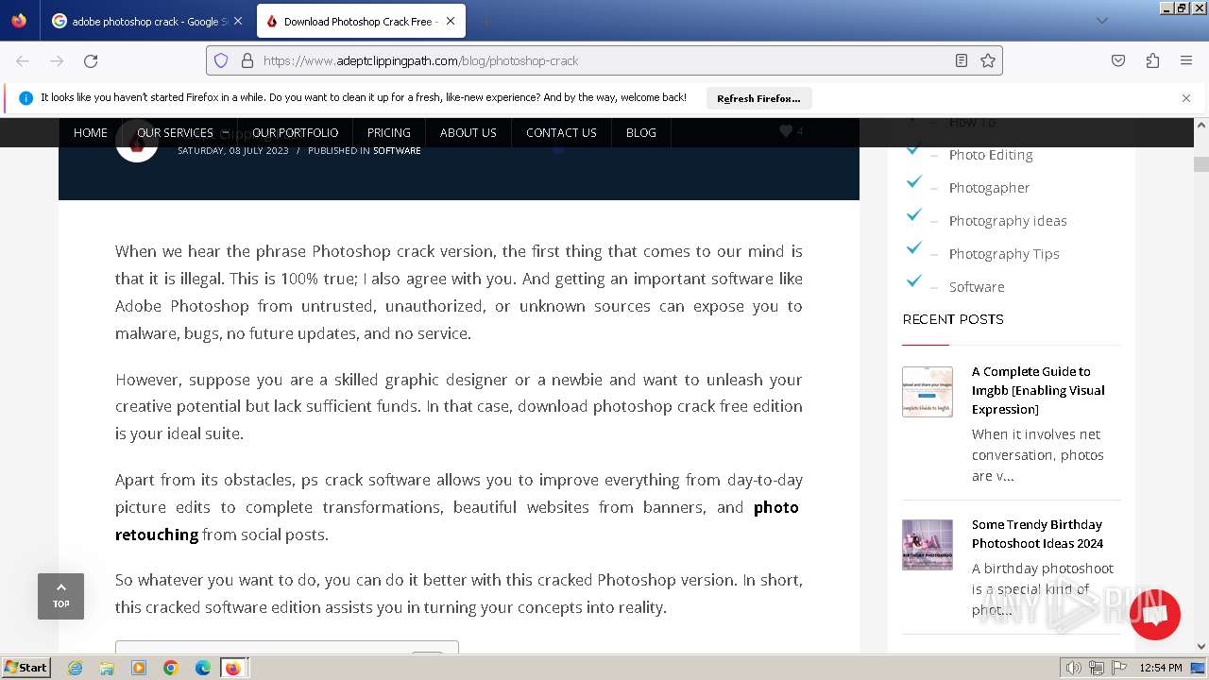Click checkmark beside Photography ideas

pos(913,215)
